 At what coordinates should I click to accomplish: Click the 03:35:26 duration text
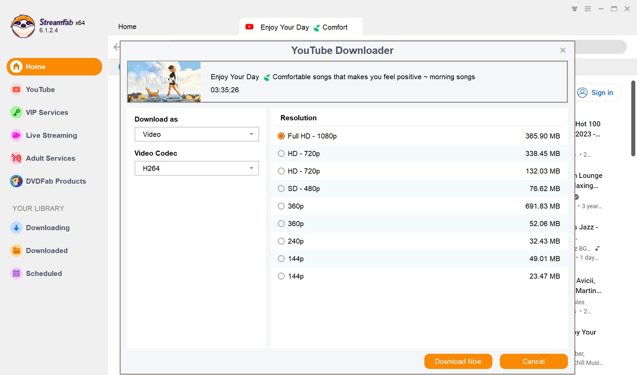(x=225, y=90)
